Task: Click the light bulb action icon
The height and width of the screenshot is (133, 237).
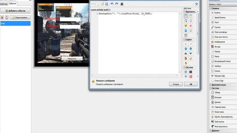Action: tap(191, 21)
